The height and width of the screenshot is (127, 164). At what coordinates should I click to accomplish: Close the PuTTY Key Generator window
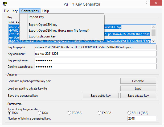156,3
